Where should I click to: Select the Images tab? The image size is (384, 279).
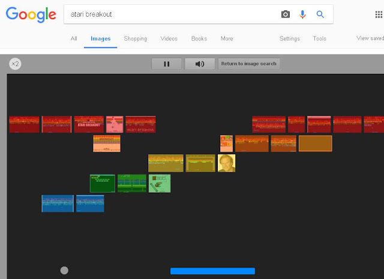pyautogui.click(x=100, y=39)
